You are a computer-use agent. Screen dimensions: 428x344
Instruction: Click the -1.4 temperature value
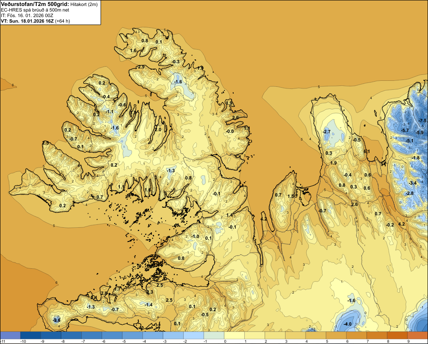[149, 305]
